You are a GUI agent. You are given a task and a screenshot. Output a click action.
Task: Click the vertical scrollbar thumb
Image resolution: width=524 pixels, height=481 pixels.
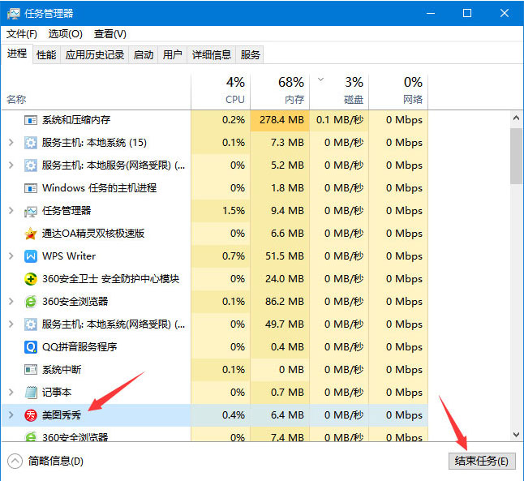click(x=516, y=156)
